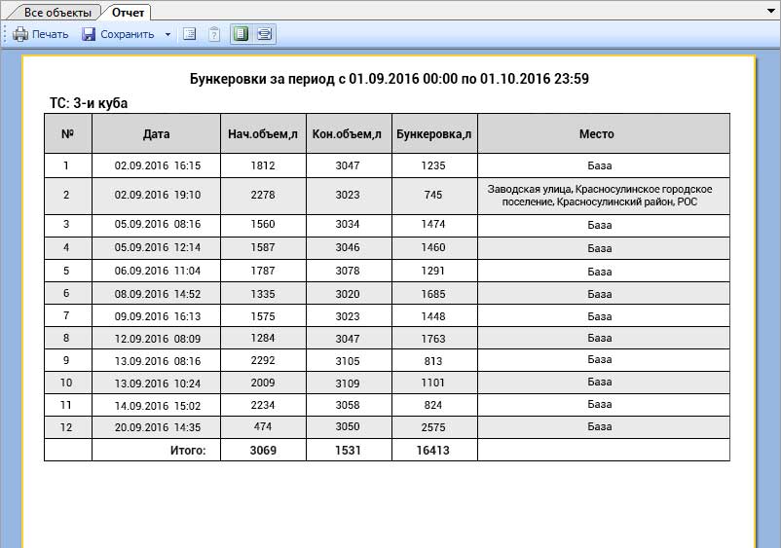This screenshot has width=781, height=548.
Task: Click the Сохранить floppy disk icon
Action: pos(89,34)
